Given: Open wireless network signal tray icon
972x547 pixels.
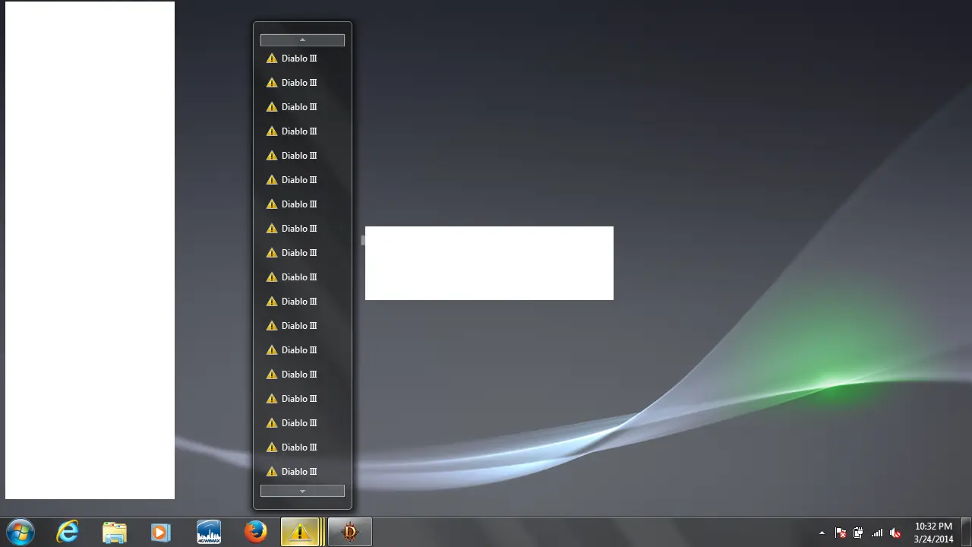Looking at the screenshot, I should coord(877,533).
